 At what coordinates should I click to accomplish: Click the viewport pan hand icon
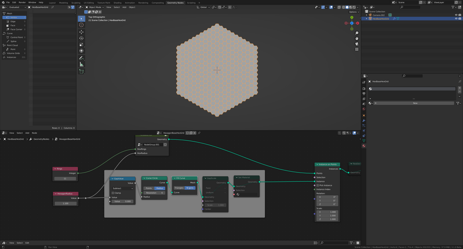(357, 38)
